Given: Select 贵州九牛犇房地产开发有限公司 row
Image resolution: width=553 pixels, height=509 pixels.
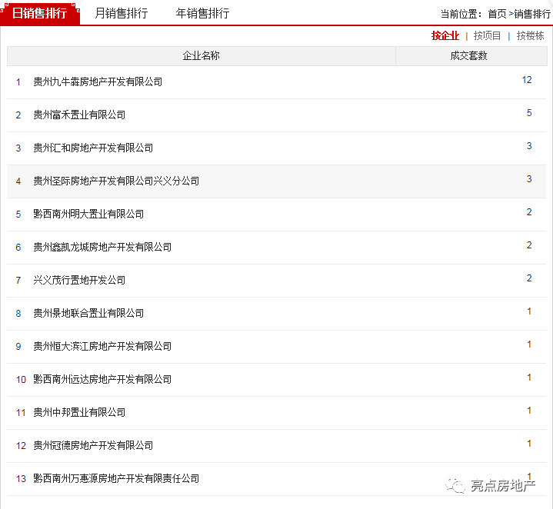Looking at the screenshot, I should (277, 82).
